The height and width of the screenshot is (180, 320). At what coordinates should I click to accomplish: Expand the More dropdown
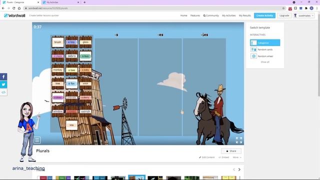237,157
